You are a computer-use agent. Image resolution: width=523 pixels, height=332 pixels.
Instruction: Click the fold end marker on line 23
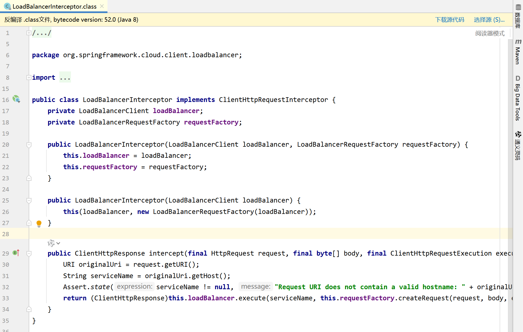(29, 178)
